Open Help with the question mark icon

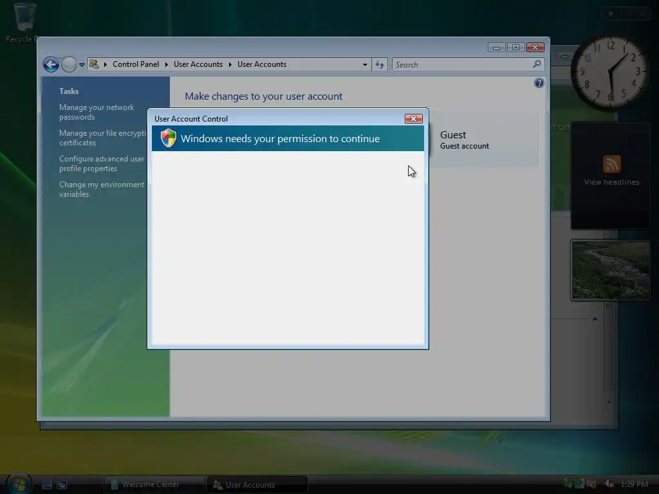coord(539,83)
